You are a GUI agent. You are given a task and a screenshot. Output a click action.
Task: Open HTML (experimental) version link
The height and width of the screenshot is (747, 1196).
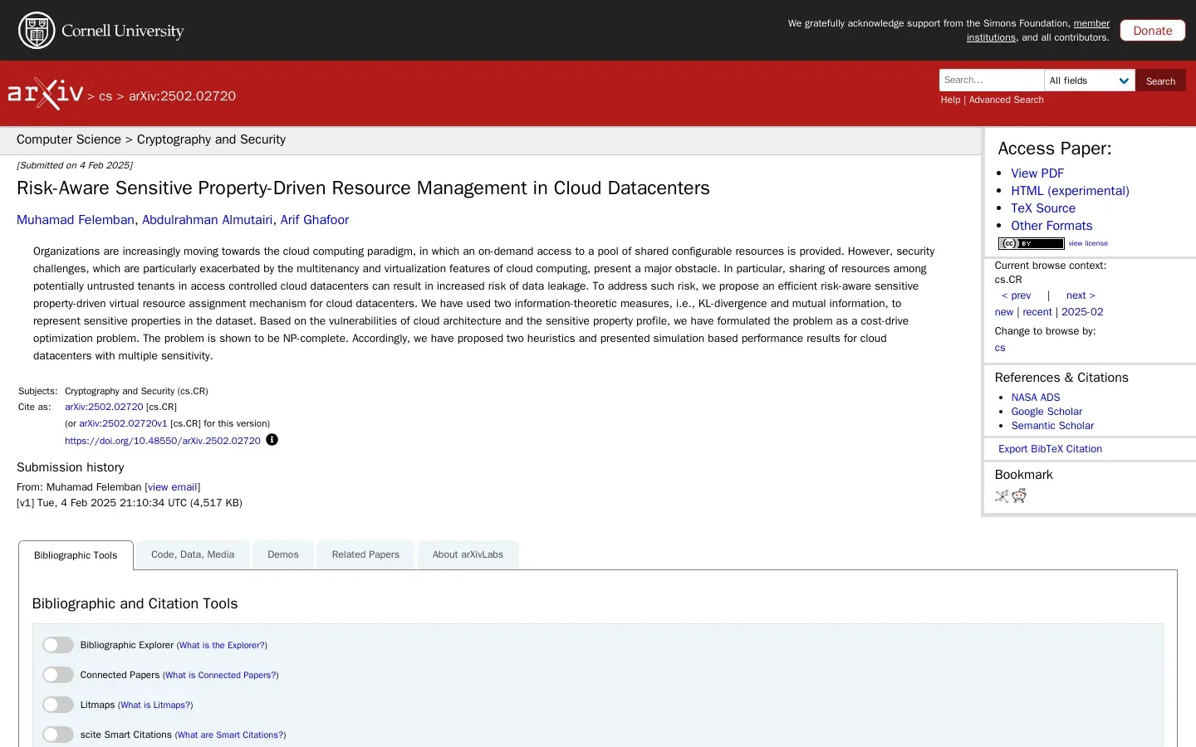point(1070,191)
